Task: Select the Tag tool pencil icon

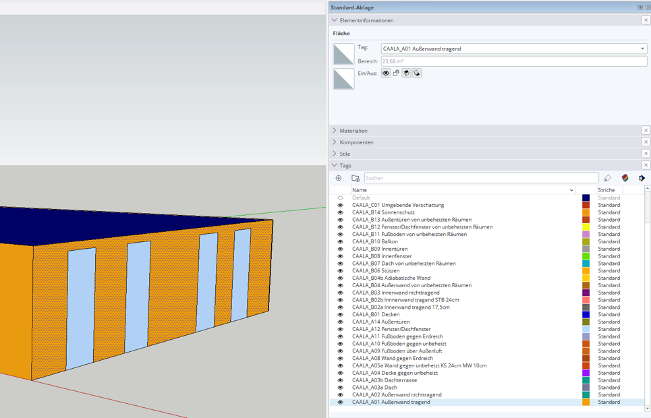Action: [608, 178]
